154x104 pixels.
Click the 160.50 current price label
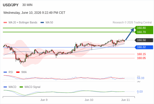(144, 40)
